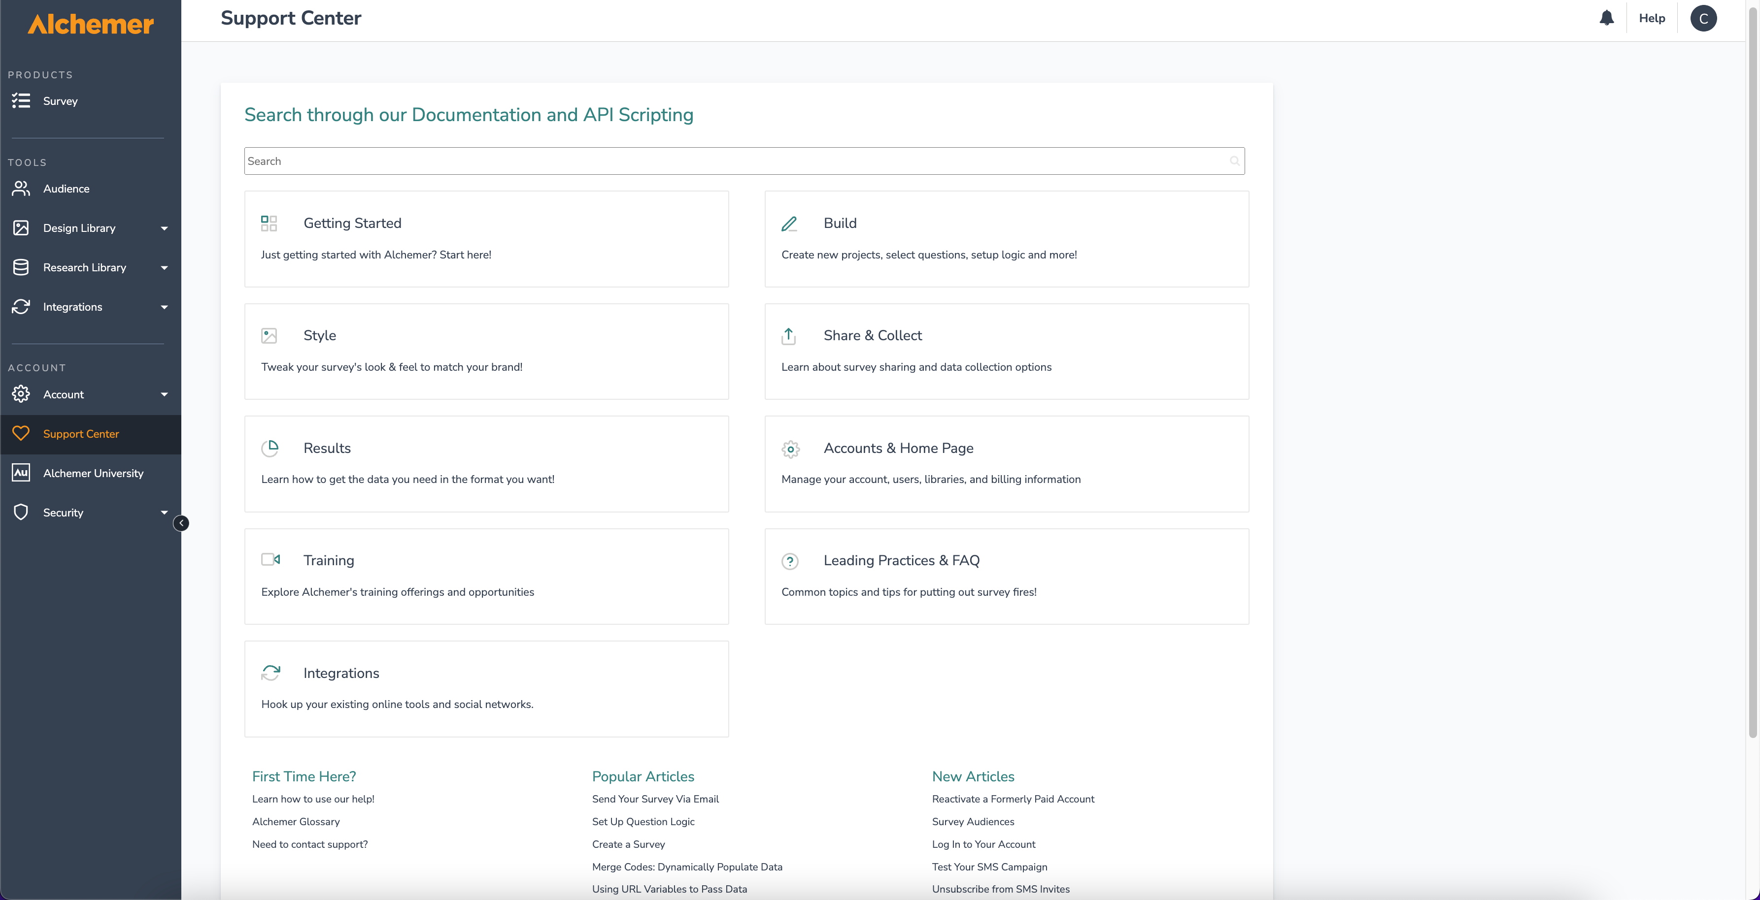
Task: Open notifications bell icon
Action: pos(1606,18)
